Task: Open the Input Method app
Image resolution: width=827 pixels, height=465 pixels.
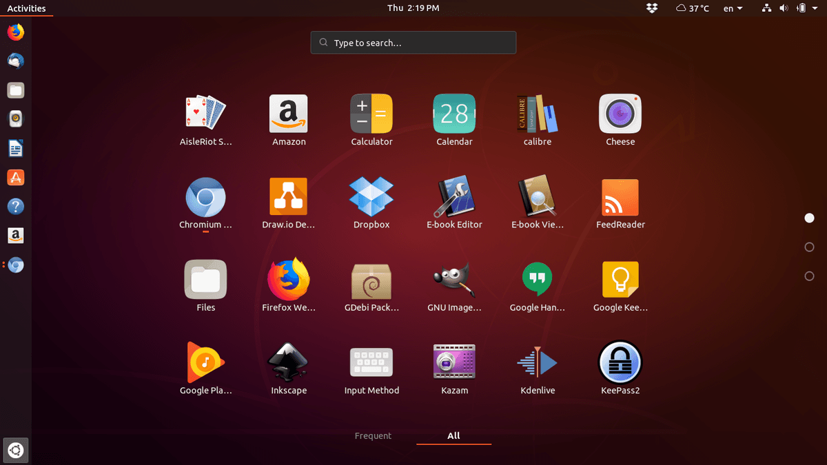Action: coord(371,362)
